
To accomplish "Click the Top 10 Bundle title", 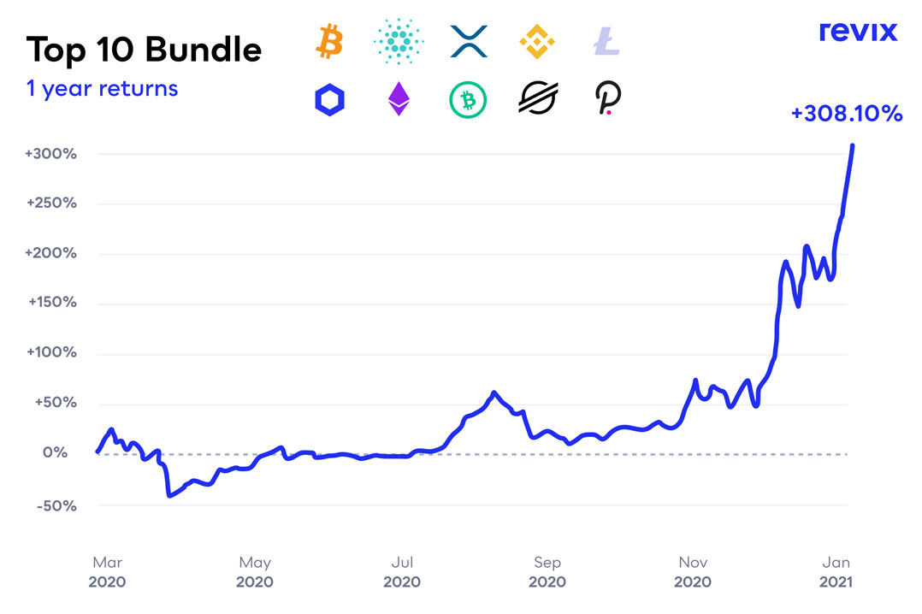I will pos(144,50).
